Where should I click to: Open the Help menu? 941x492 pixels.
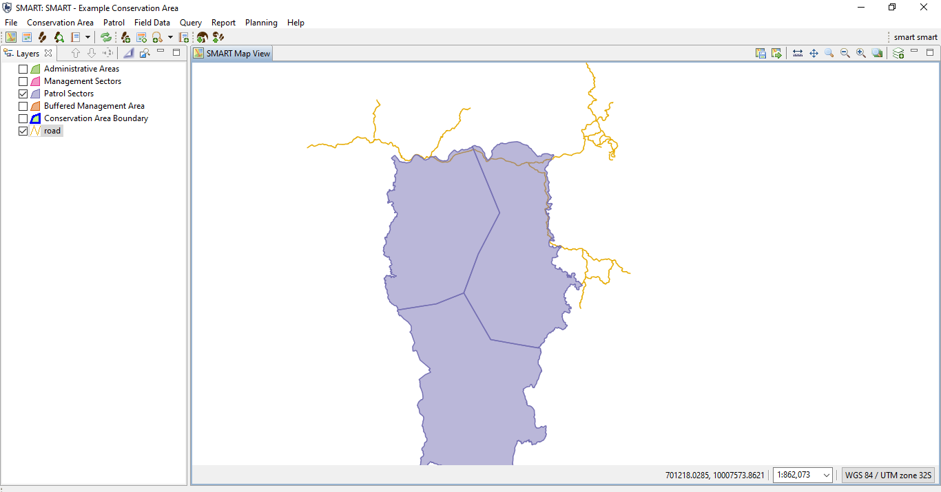pyautogui.click(x=296, y=23)
